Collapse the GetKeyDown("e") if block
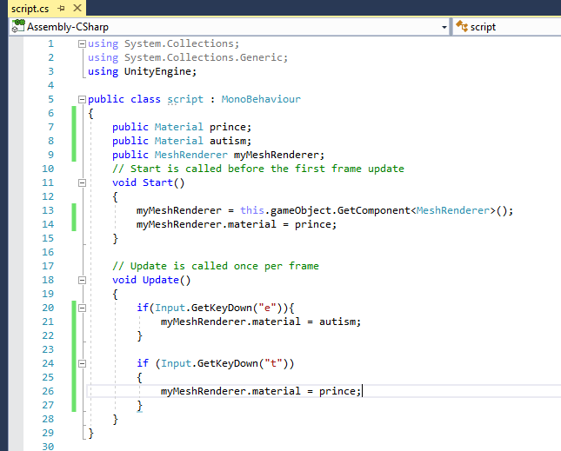561x451 pixels. coord(82,308)
